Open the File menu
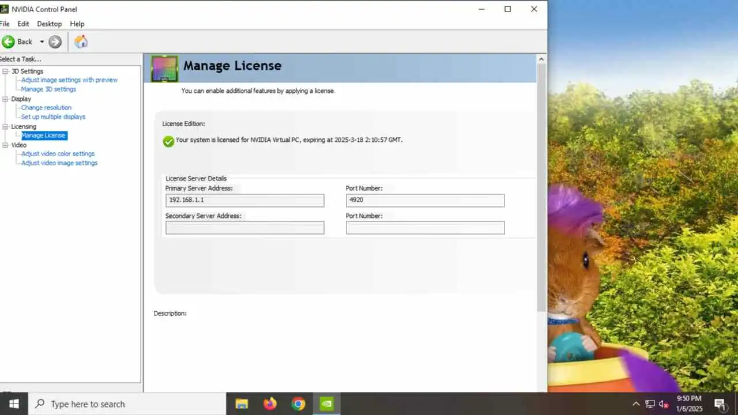 pyautogui.click(x=5, y=24)
